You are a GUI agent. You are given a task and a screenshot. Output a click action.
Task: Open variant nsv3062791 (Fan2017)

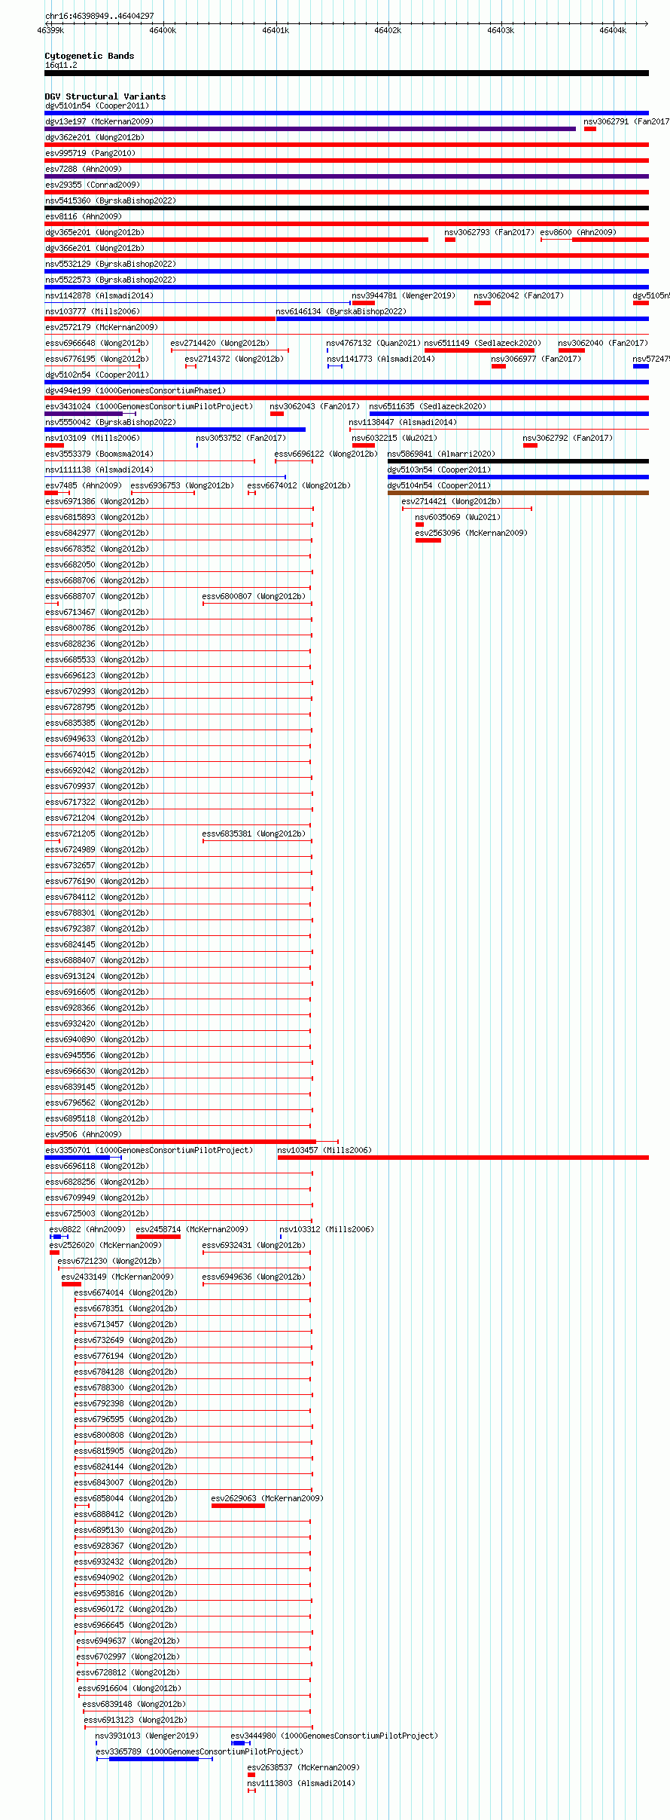click(590, 129)
